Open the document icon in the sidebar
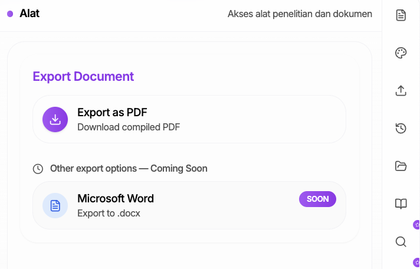The image size is (420, 269). pos(401,15)
